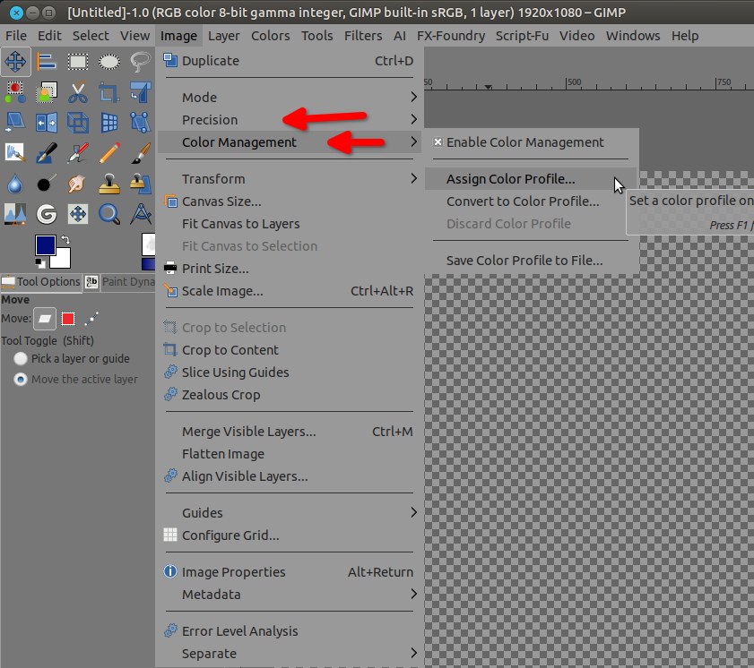Click the histogram levels icon in toolbox
The width and height of the screenshot is (754, 668).
pos(15,214)
